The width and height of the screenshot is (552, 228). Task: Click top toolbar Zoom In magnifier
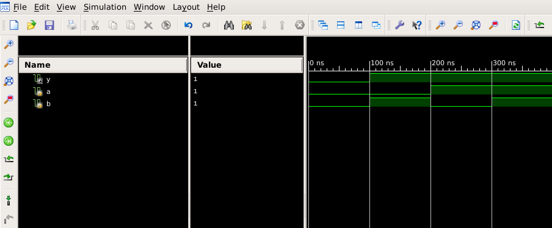tap(440, 25)
